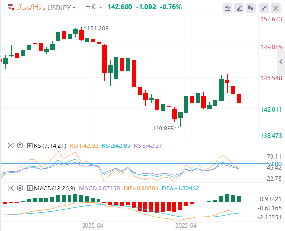285x231 pixels.
Task: Click the candle at the 151.208 high
Action: [82, 35]
